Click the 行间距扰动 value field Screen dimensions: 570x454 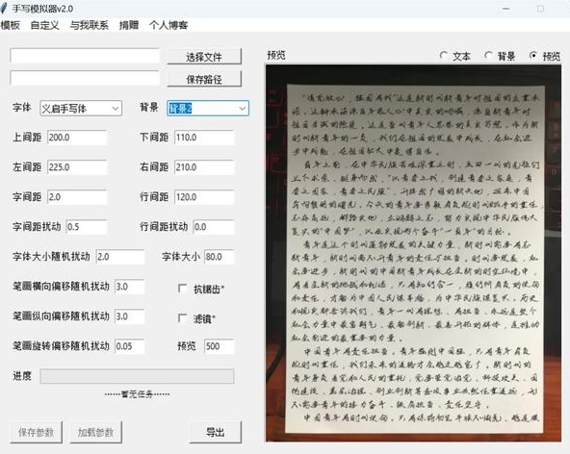pos(214,227)
